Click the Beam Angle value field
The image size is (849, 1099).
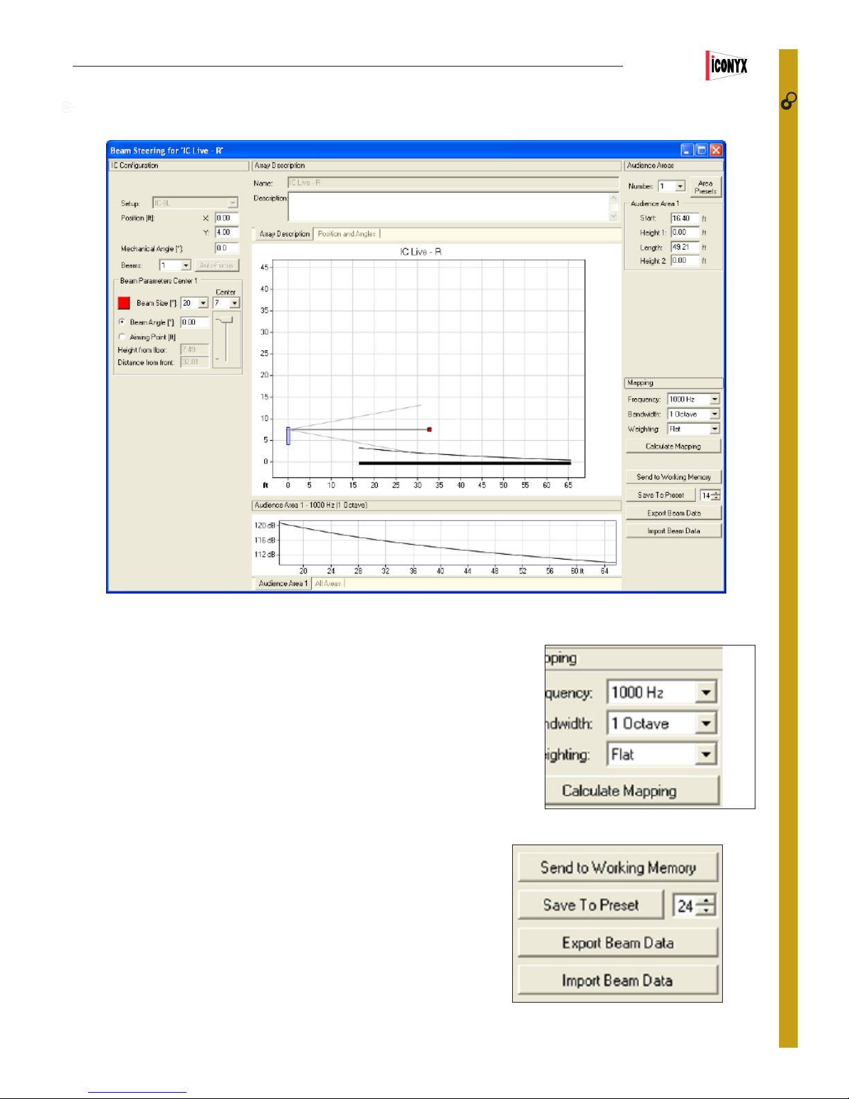pyautogui.click(x=195, y=322)
